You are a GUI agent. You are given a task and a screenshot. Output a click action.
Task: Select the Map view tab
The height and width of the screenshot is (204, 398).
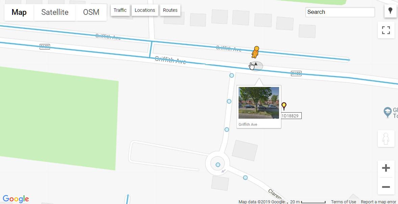click(x=19, y=12)
